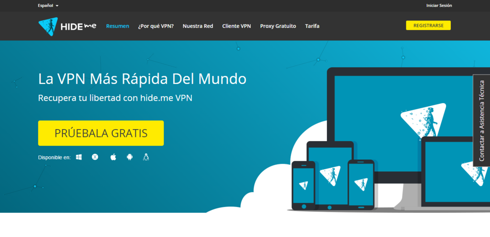Image resolution: width=490 pixels, height=237 pixels.
Task: Click the Disponible en: label
Action: coord(55,157)
